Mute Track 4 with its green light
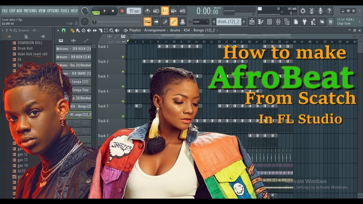Viewport: 363px width, 204px height. (123, 101)
